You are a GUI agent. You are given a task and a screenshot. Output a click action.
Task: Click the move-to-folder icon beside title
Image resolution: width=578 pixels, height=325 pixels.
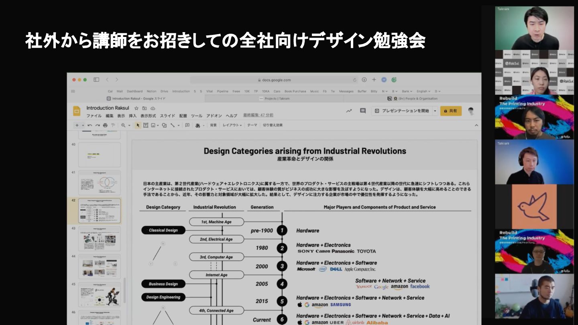[x=145, y=108]
